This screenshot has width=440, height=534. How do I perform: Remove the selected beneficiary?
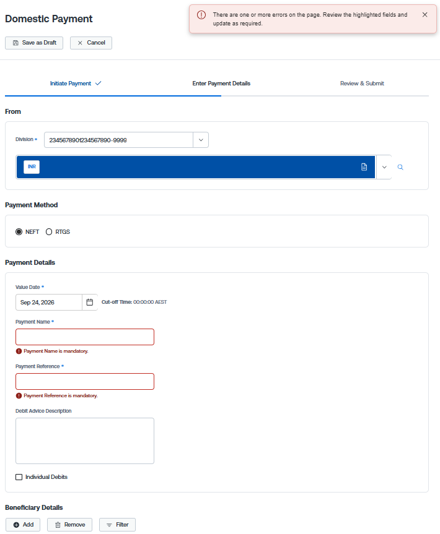click(70, 525)
